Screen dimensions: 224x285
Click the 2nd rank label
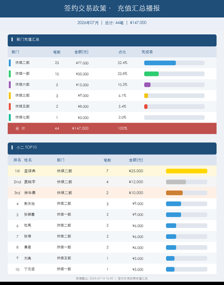[17, 182]
